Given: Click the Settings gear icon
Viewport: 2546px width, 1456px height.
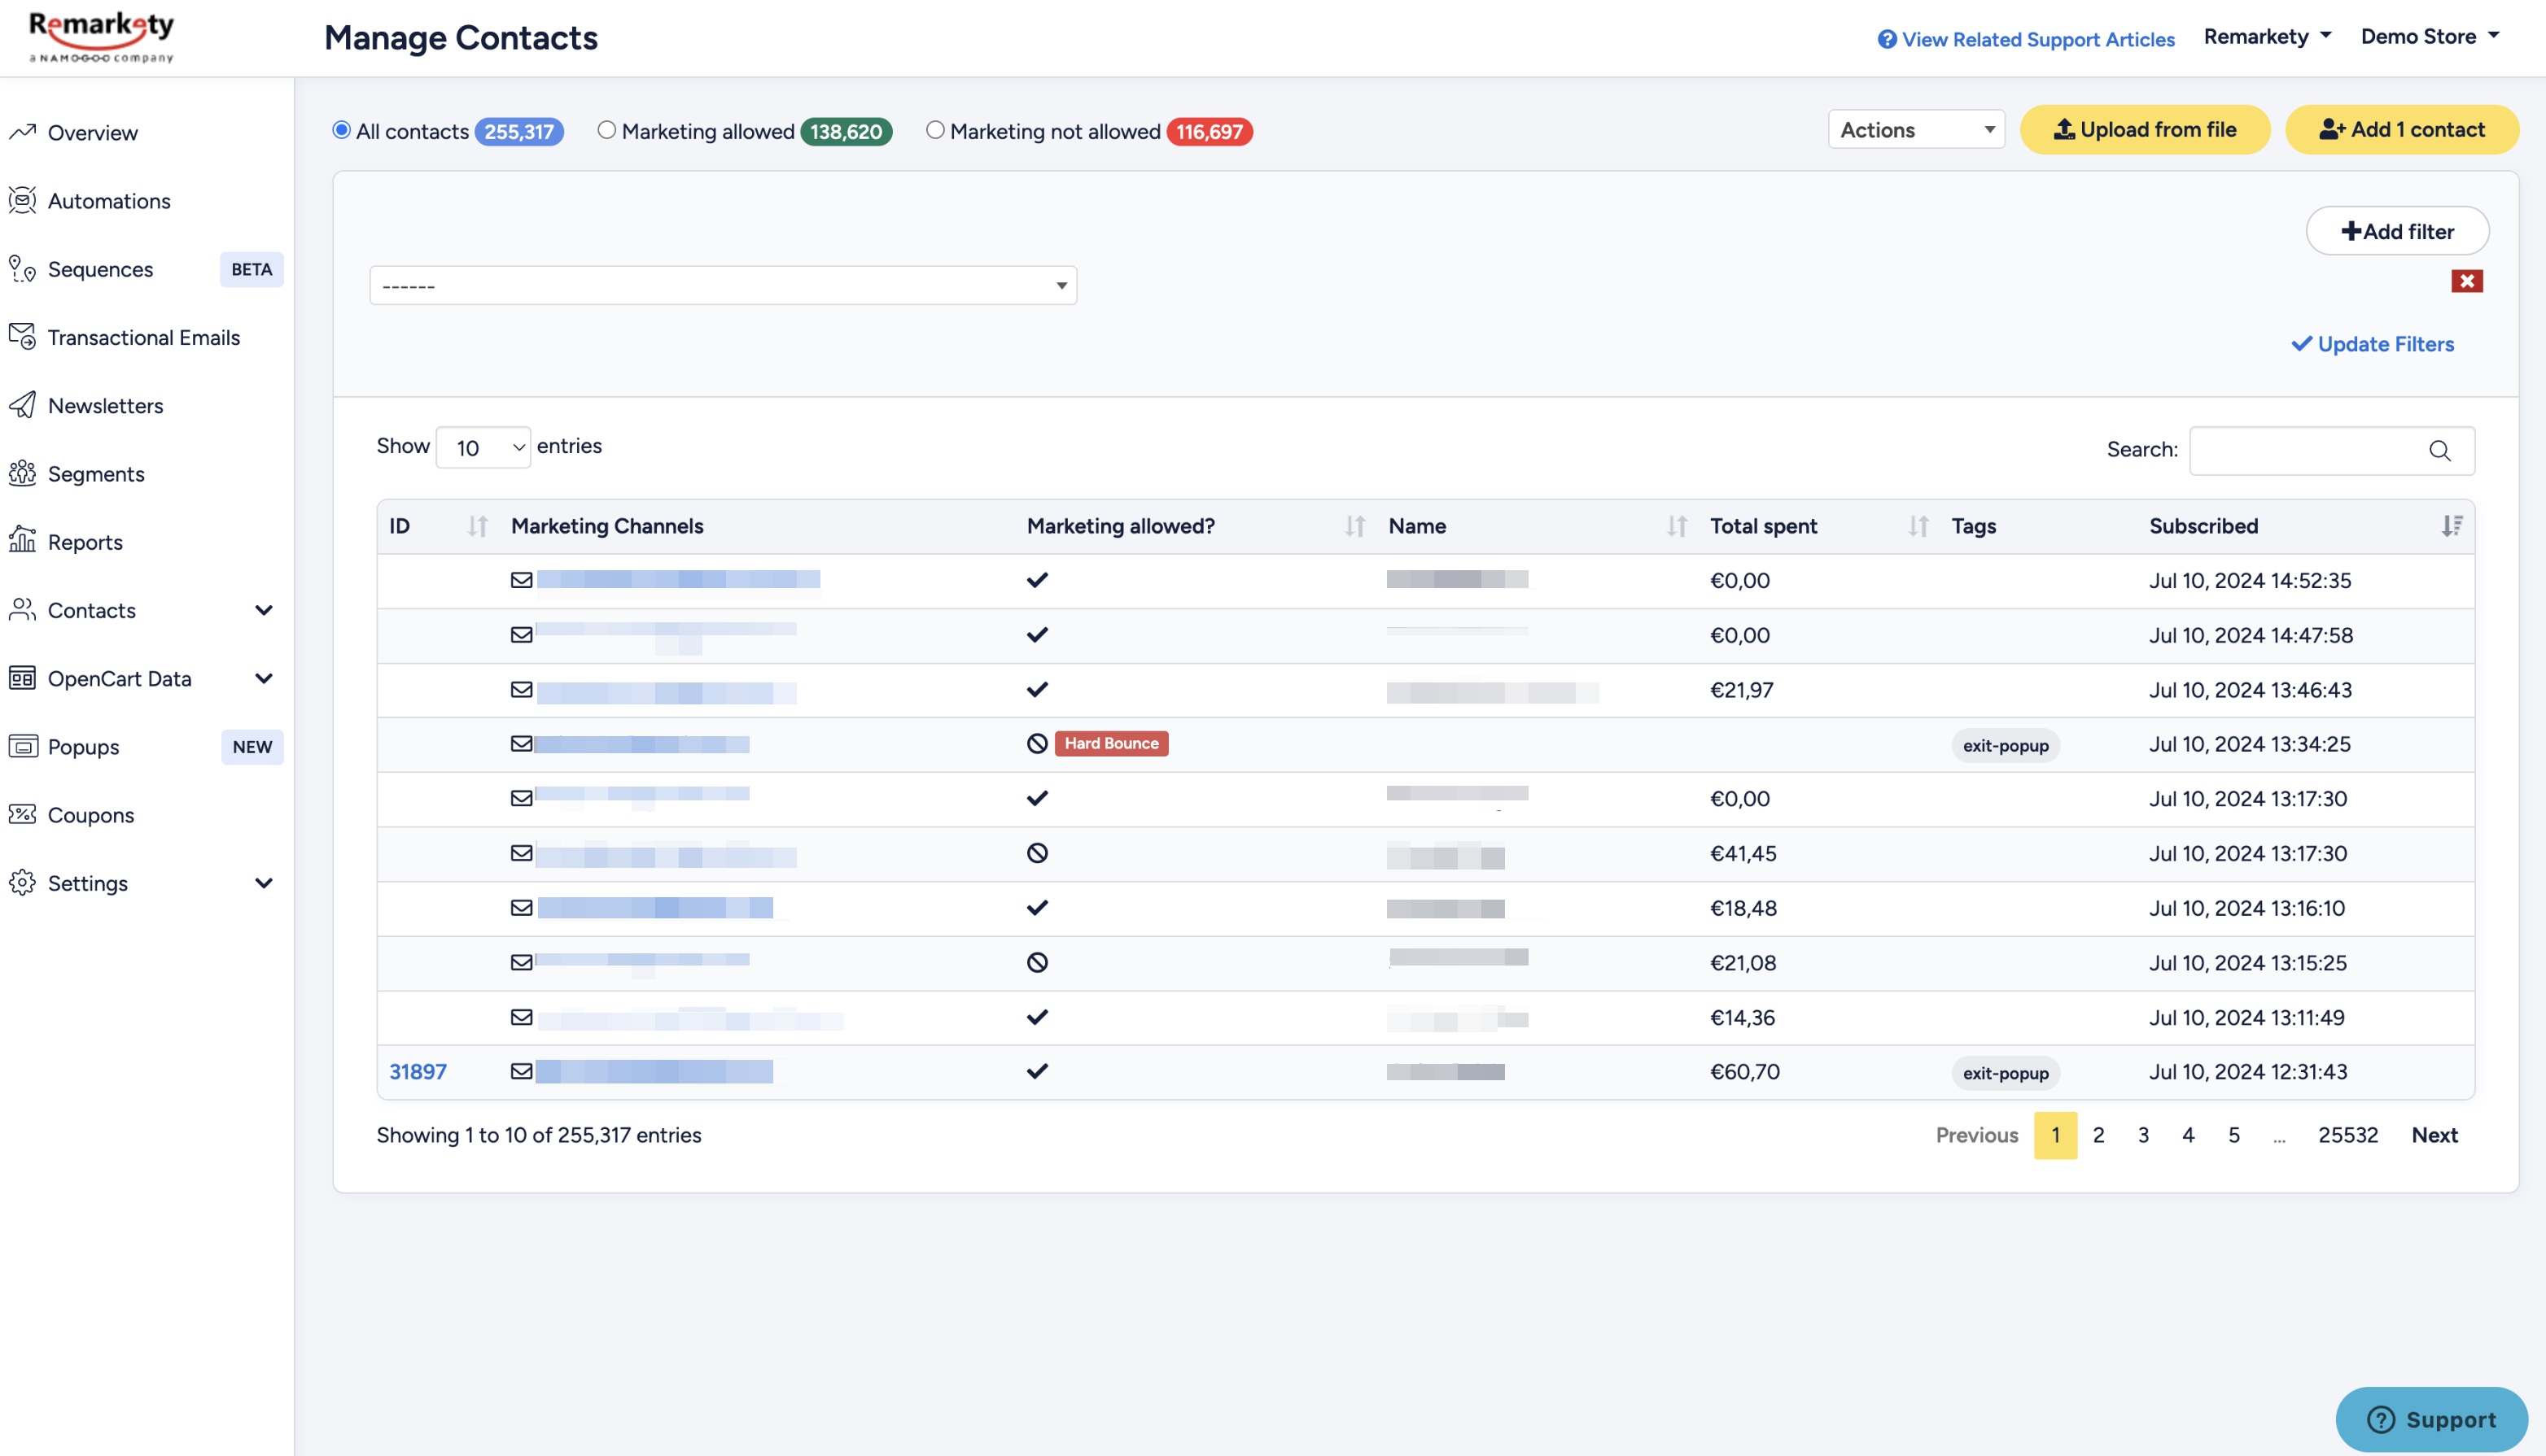Looking at the screenshot, I should [22, 883].
